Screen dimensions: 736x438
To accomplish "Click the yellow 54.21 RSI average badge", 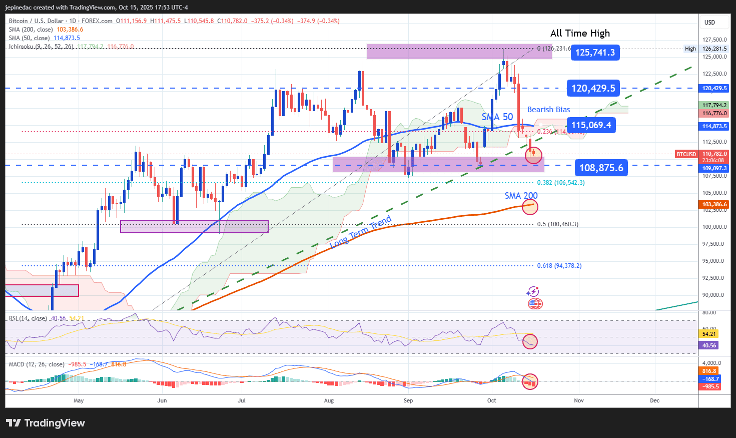I will coord(709,334).
